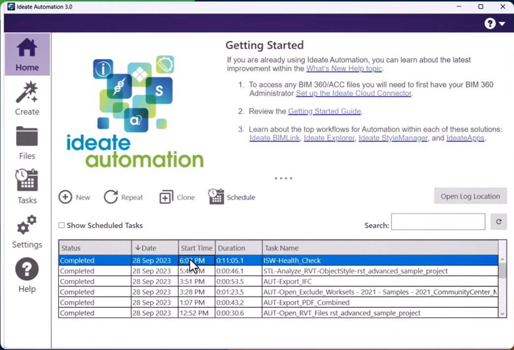Image resolution: width=514 pixels, height=350 pixels.
Task: Click the scroll up arrow of task list
Action: (502, 259)
